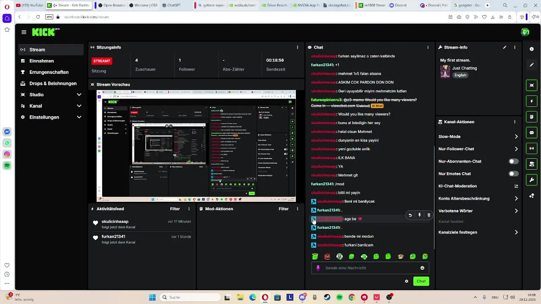Go to Errungenschaften in the sidebar
Image resolution: width=541 pixels, height=304 pixels.
point(51,72)
